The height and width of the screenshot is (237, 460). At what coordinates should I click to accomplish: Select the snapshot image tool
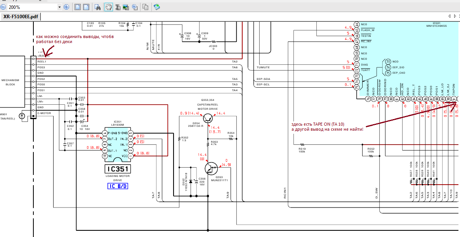(x=126, y=7)
